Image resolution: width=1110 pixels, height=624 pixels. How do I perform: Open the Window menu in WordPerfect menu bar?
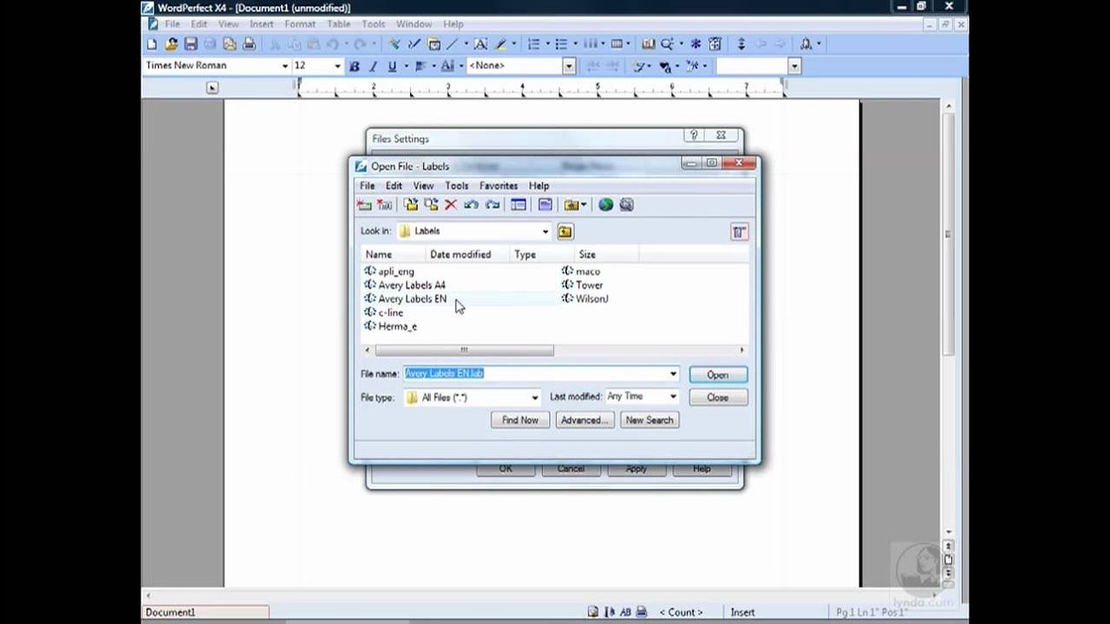point(414,24)
